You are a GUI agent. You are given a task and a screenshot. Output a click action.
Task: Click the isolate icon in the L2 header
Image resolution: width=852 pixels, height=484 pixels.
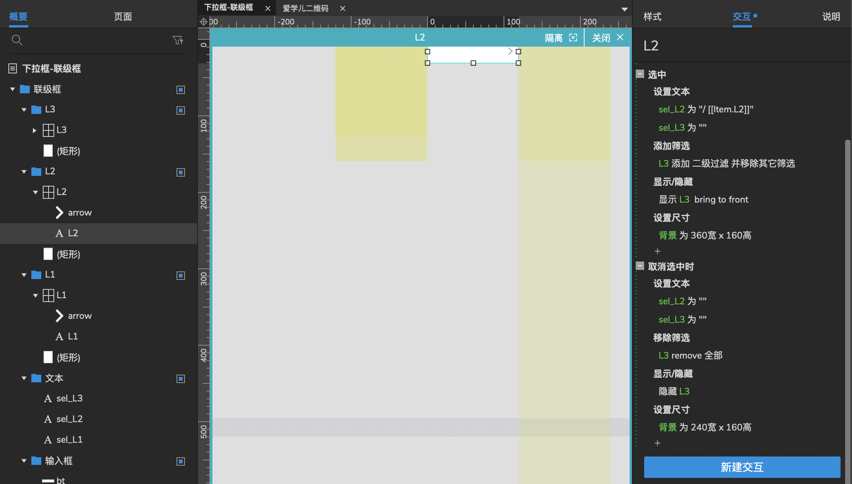(573, 37)
